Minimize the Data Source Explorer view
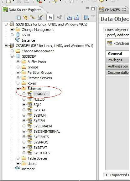This screenshot has width=130, height=181. pyautogui.click(x=87, y=8)
